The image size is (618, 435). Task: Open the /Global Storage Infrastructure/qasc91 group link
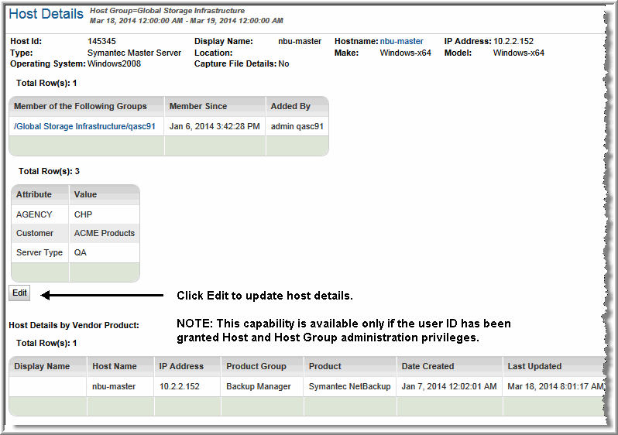(84, 125)
